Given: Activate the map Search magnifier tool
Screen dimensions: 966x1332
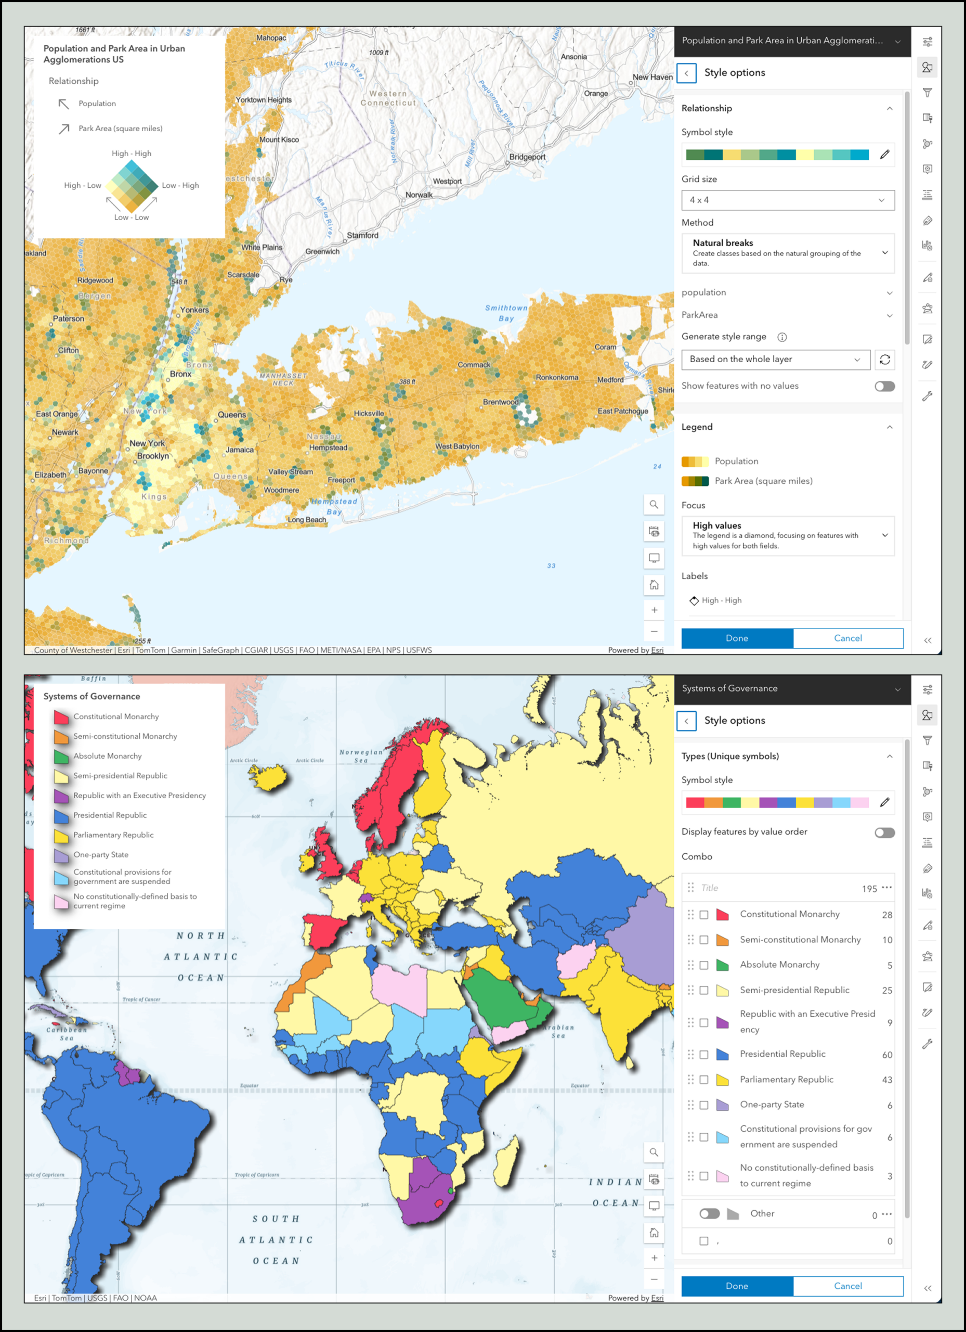Looking at the screenshot, I should point(654,504).
